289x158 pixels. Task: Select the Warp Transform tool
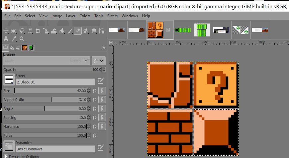(x=54, y=31)
